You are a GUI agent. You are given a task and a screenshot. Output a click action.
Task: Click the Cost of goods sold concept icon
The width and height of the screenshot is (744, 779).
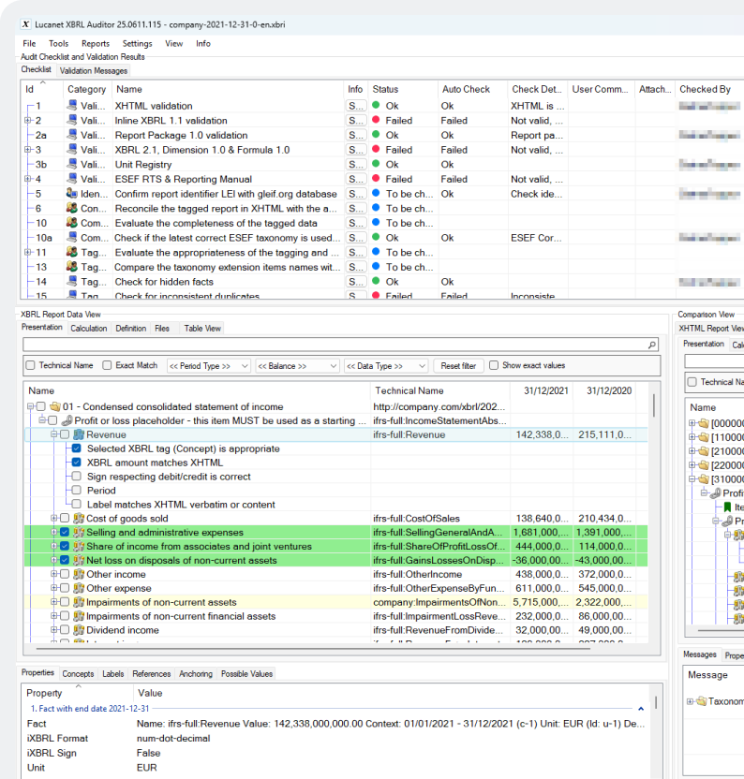(79, 519)
